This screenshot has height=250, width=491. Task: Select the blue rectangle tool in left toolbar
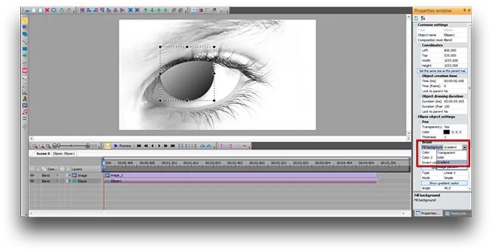tap(25, 49)
